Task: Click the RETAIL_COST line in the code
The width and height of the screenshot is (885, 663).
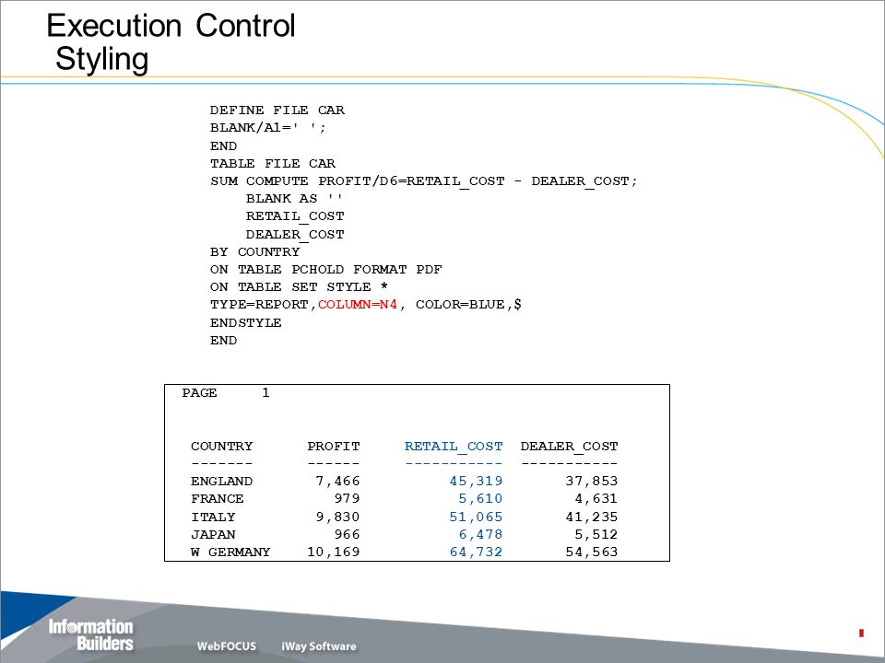Action: point(295,215)
